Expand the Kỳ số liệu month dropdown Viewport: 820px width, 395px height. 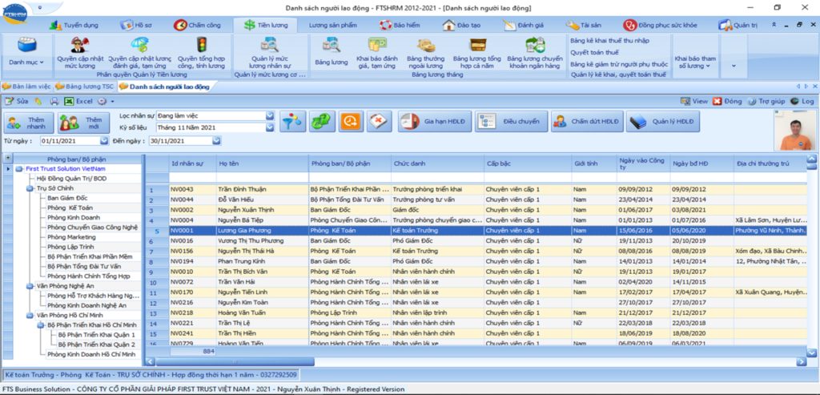click(x=269, y=127)
